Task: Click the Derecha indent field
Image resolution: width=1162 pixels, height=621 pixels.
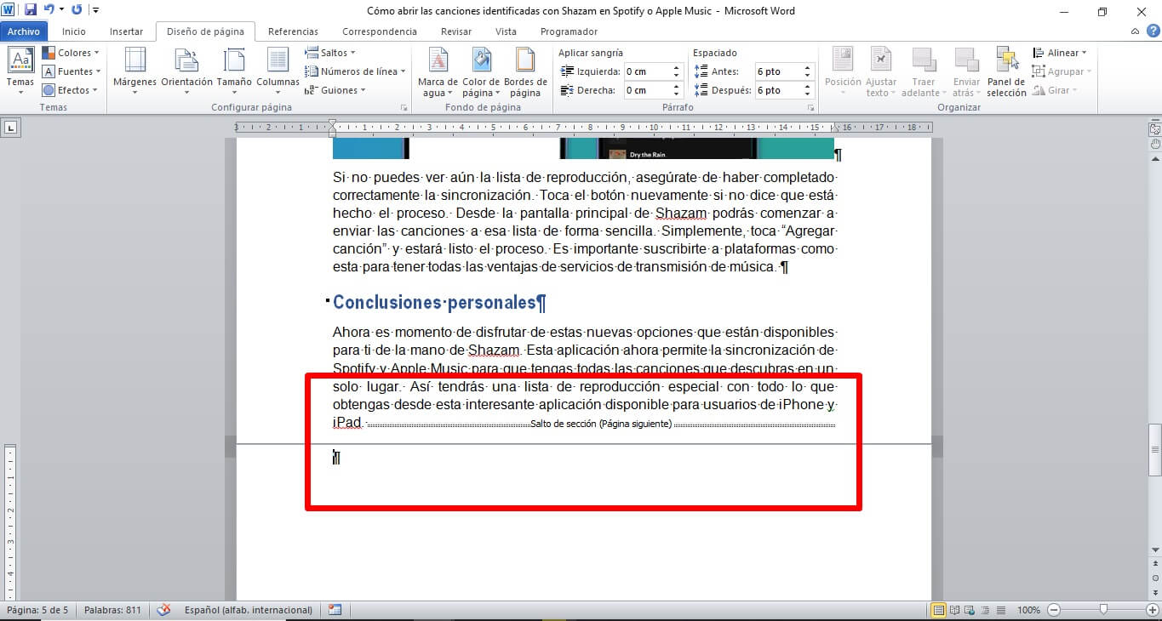Action: click(x=653, y=90)
